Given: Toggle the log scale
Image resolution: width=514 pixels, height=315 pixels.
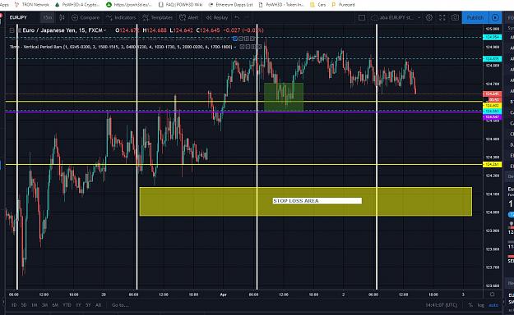Looking at the screenshot, I should coord(480,305).
